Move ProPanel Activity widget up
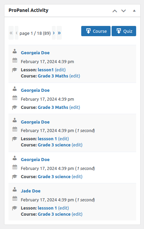The height and width of the screenshot is (229, 144). 115,11
